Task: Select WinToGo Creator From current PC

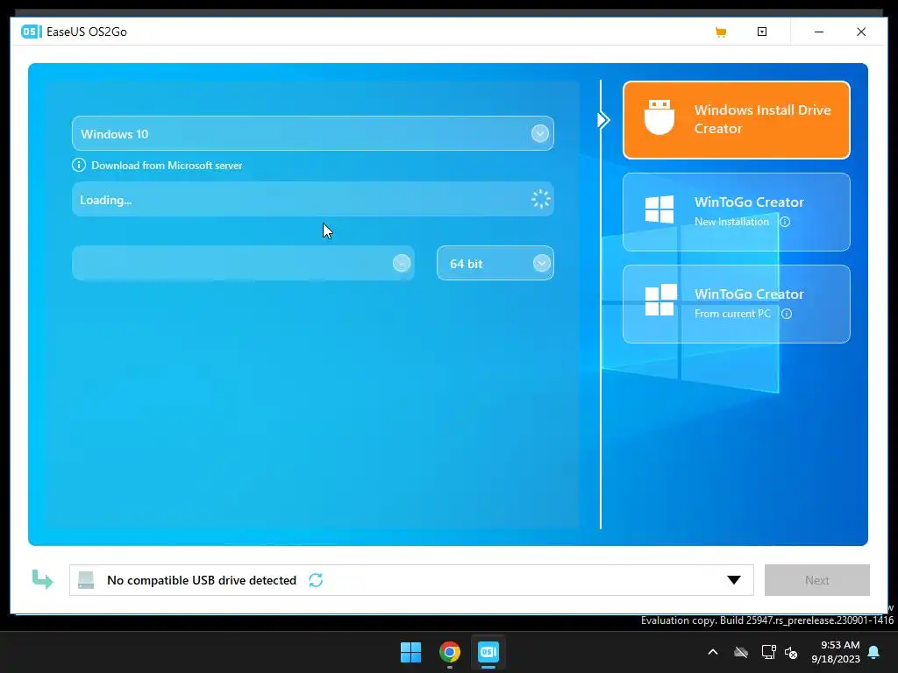Action: (x=736, y=304)
